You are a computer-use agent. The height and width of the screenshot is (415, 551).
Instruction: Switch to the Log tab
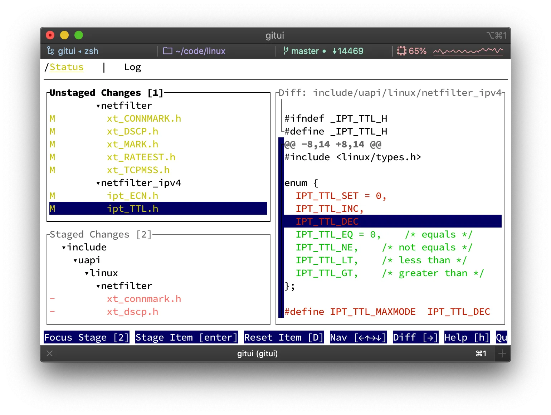(132, 67)
